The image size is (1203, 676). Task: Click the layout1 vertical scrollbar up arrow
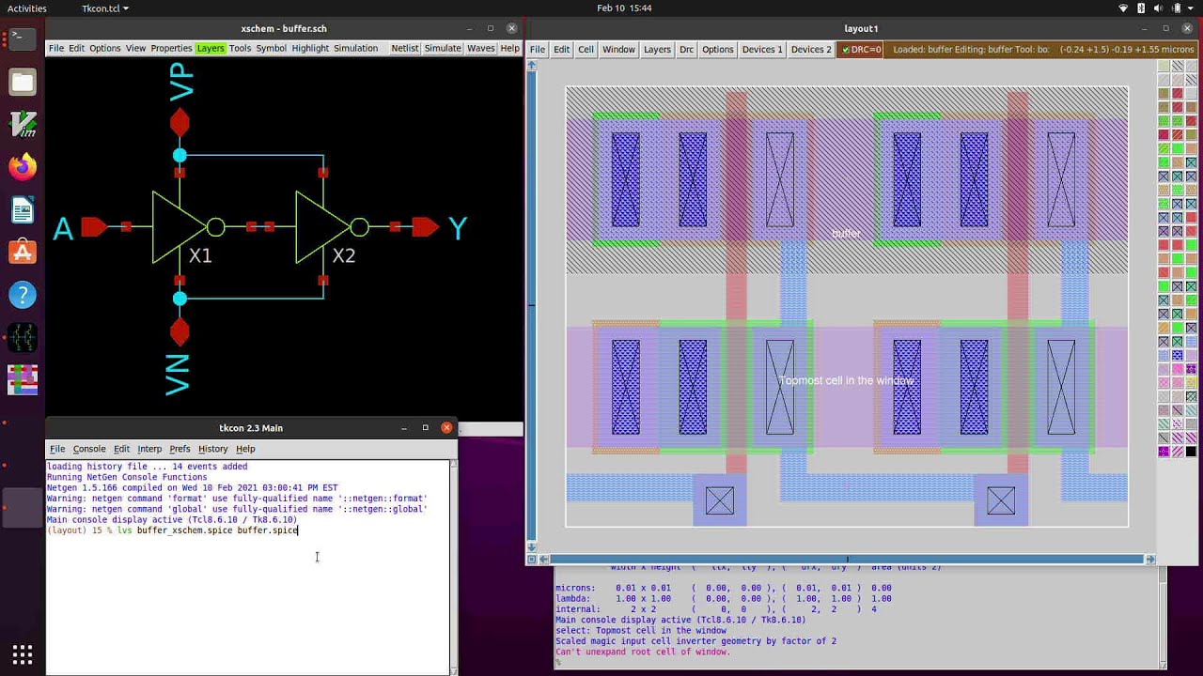pos(532,66)
